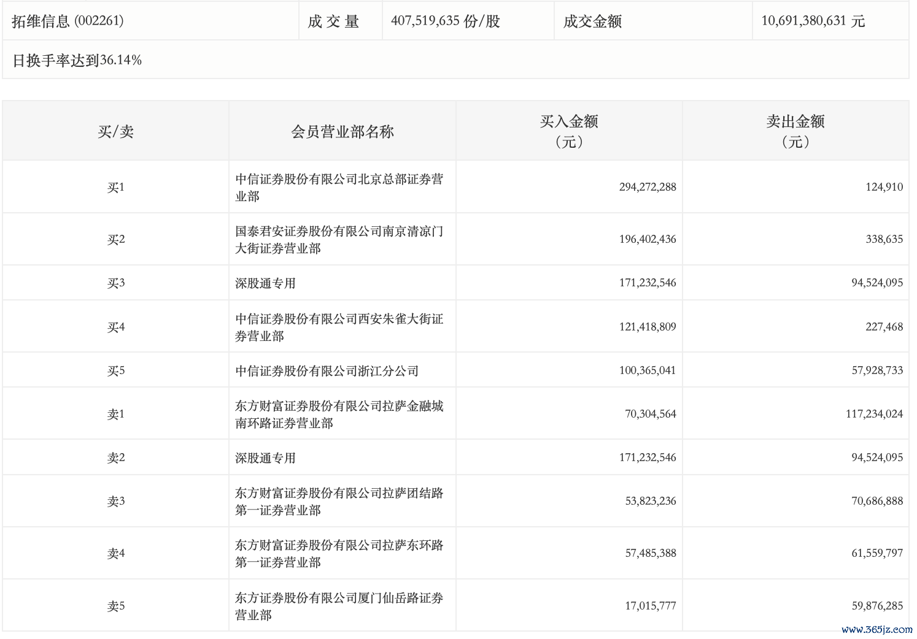Click buy amount 57,485,388
The image size is (917, 639).
pos(651,553)
